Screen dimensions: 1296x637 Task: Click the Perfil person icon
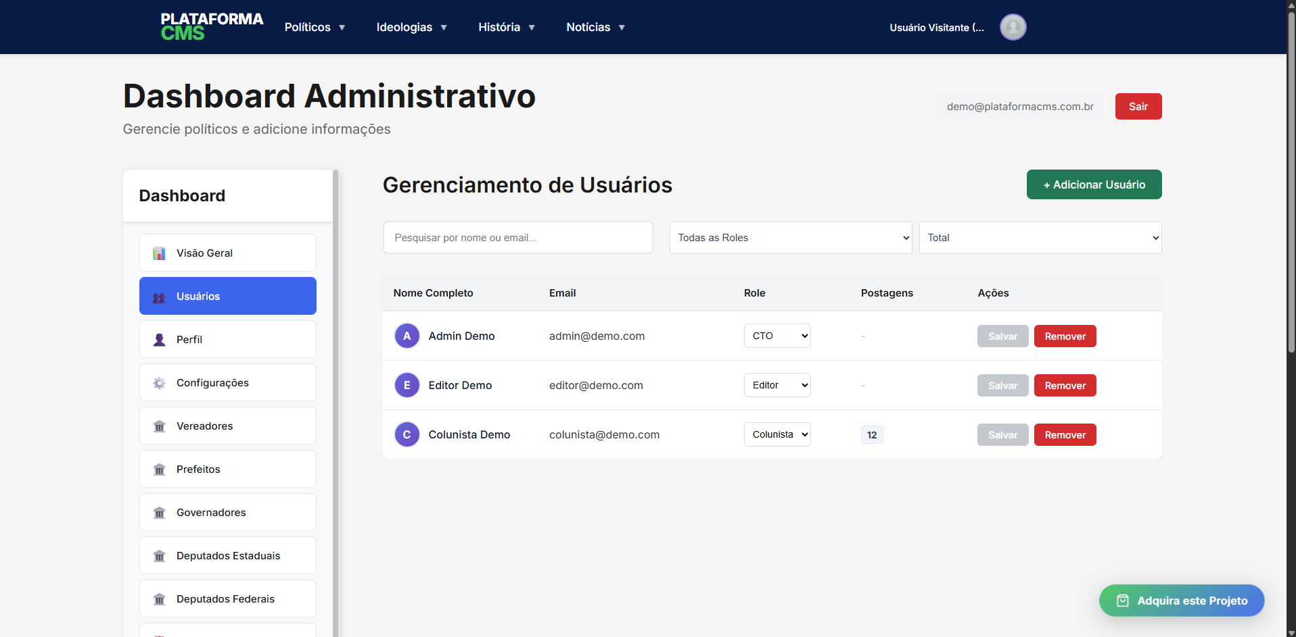(x=159, y=340)
